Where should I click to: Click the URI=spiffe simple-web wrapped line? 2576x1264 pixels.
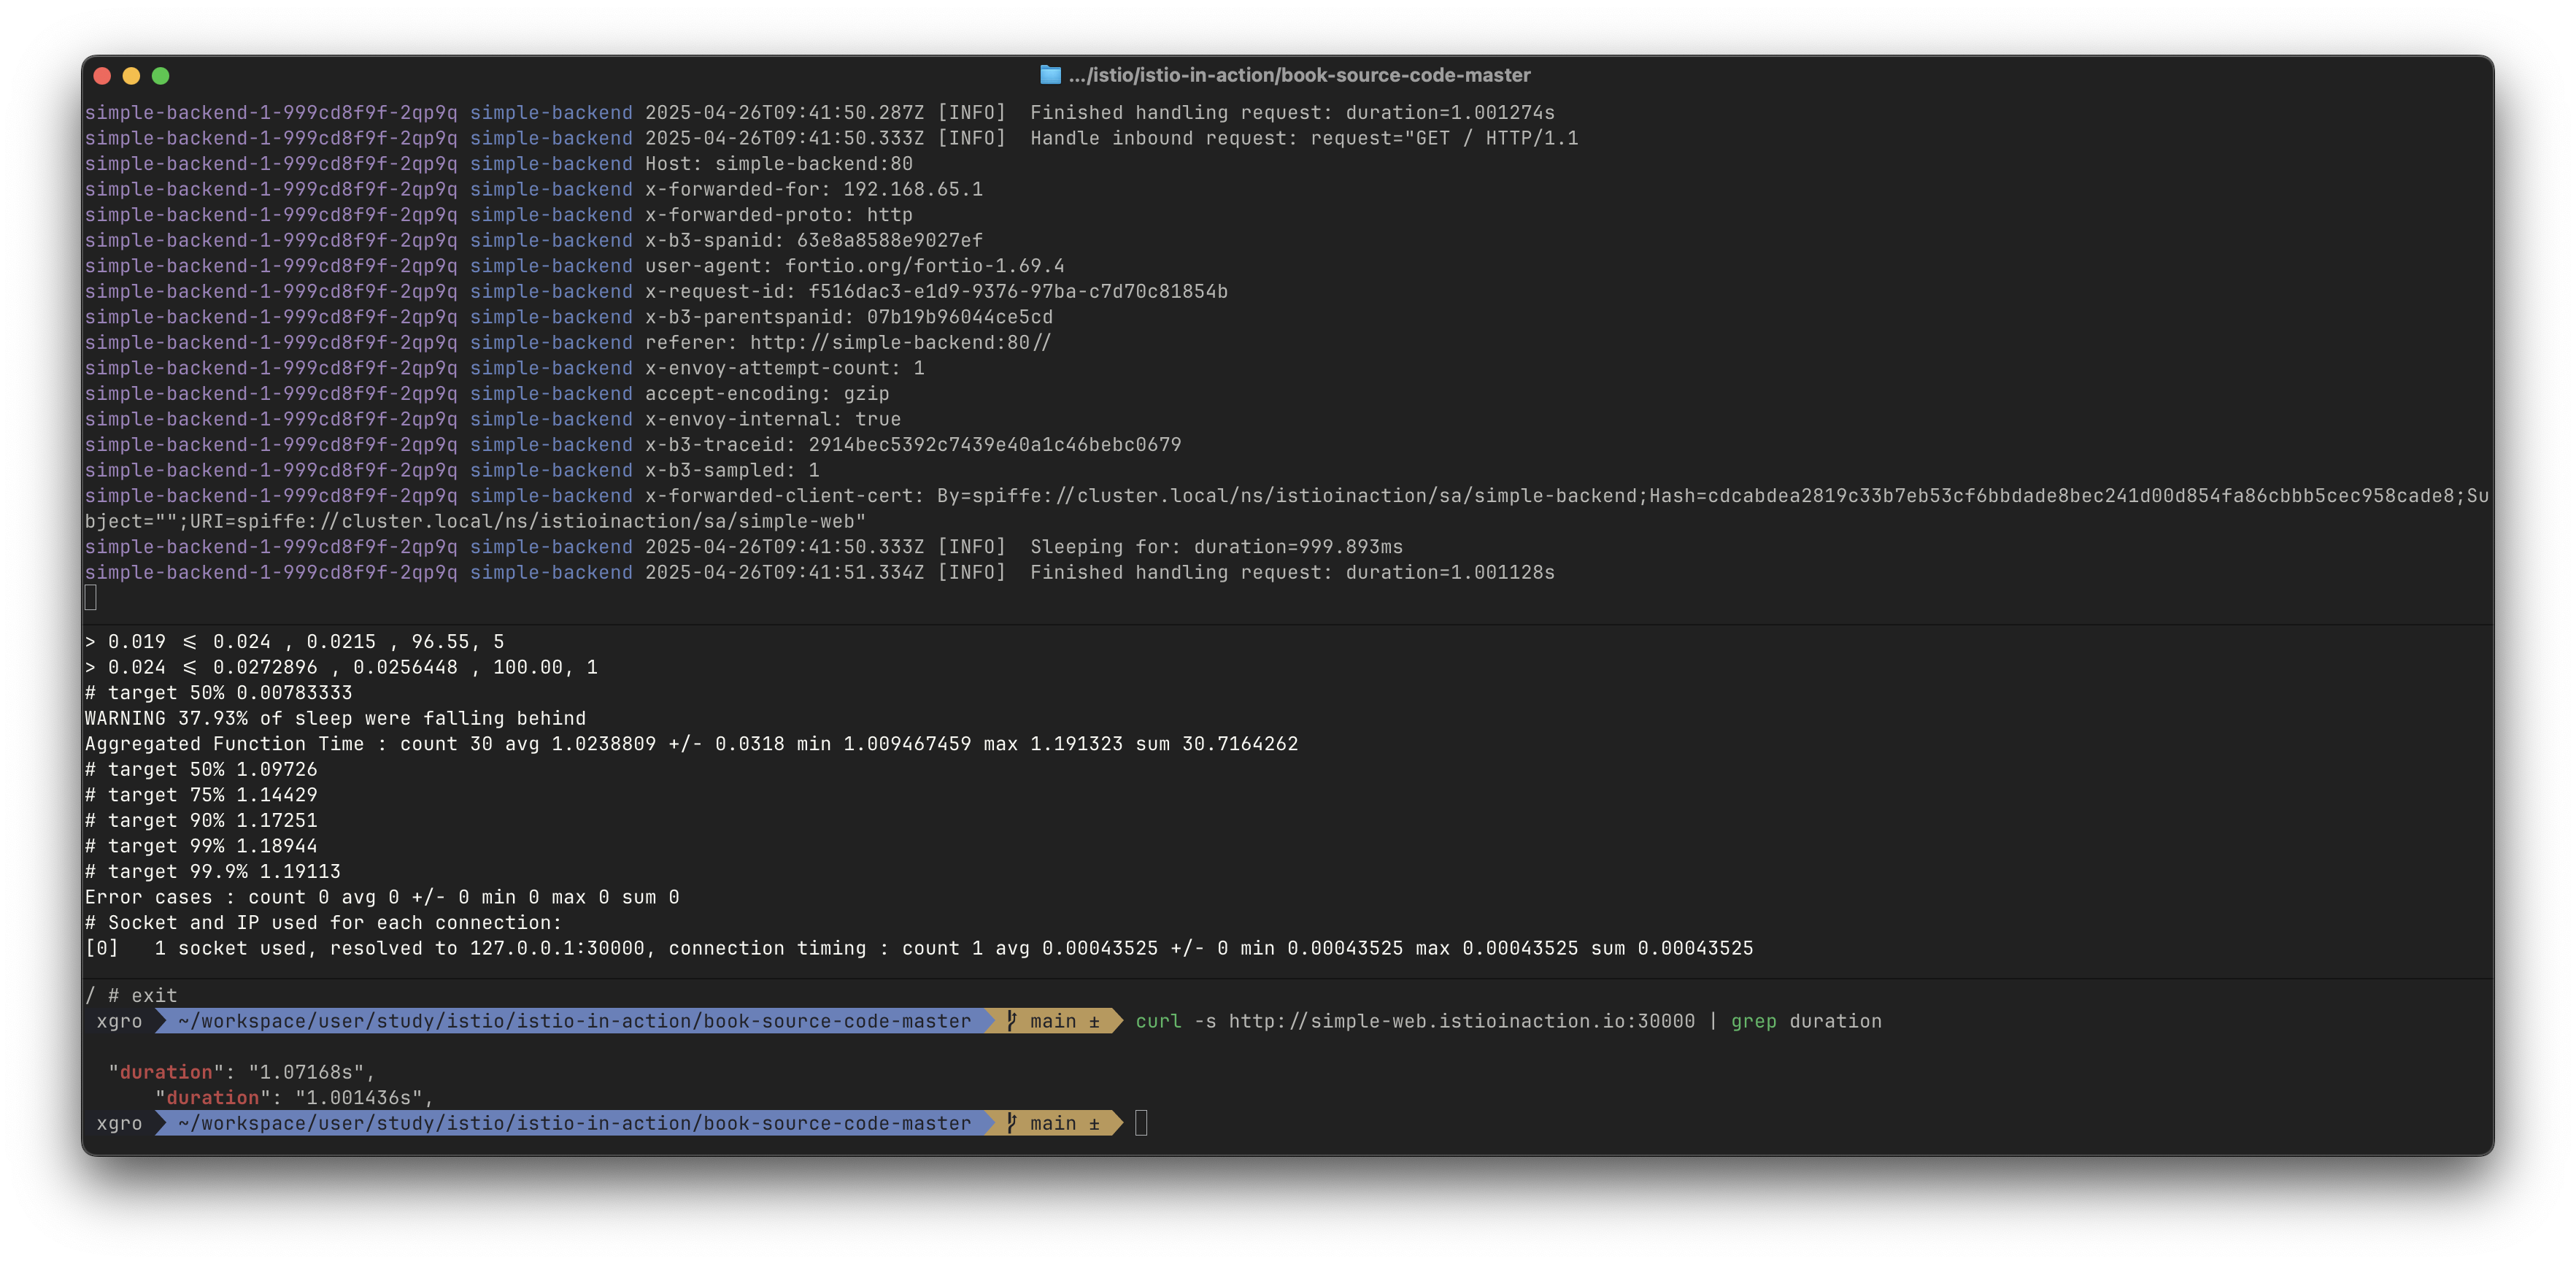point(476,522)
